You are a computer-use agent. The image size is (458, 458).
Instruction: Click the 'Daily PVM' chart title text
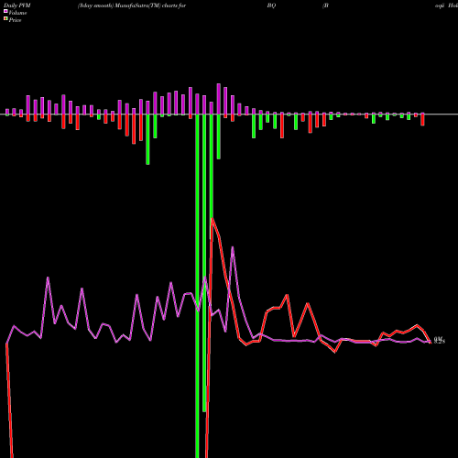pyautogui.click(x=17, y=5)
